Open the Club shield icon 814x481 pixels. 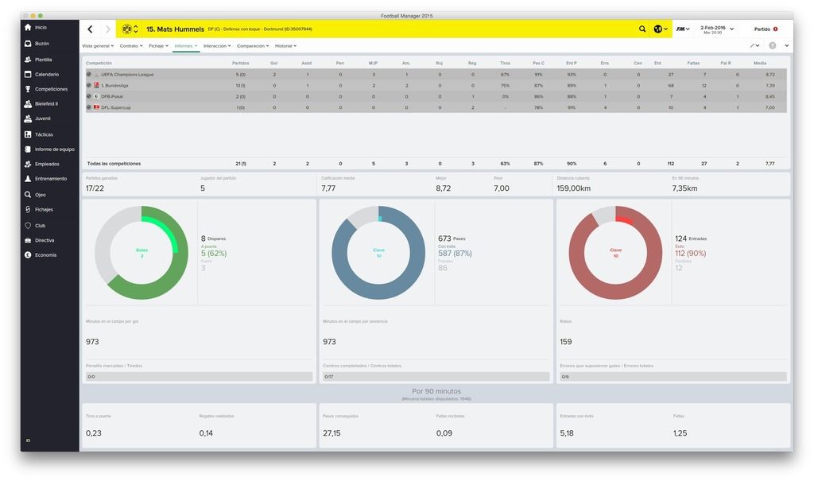point(28,226)
